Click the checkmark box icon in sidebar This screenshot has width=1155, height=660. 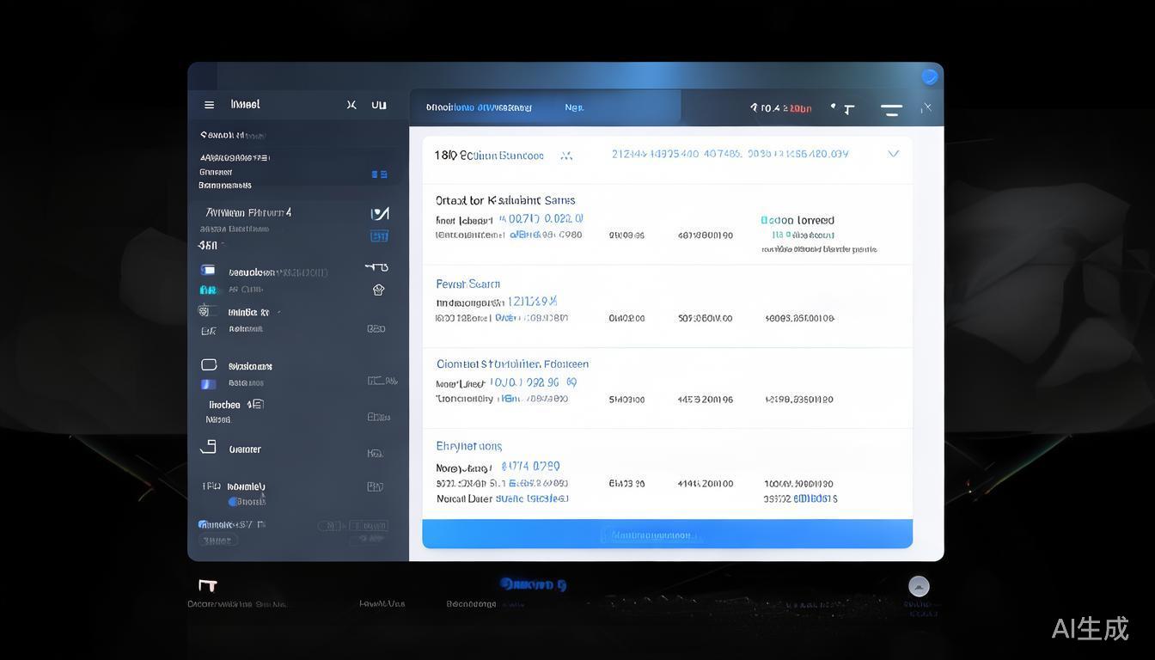(x=379, y=213)
